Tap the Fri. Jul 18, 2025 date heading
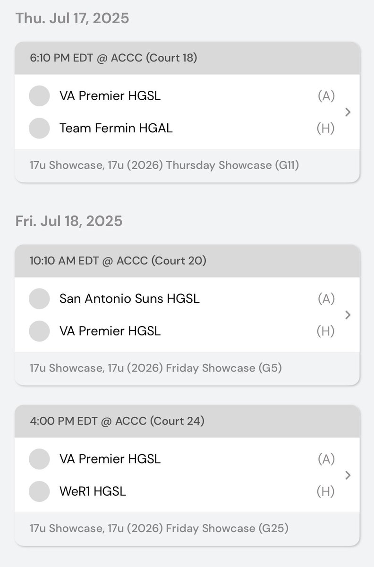 pos(69,221)
